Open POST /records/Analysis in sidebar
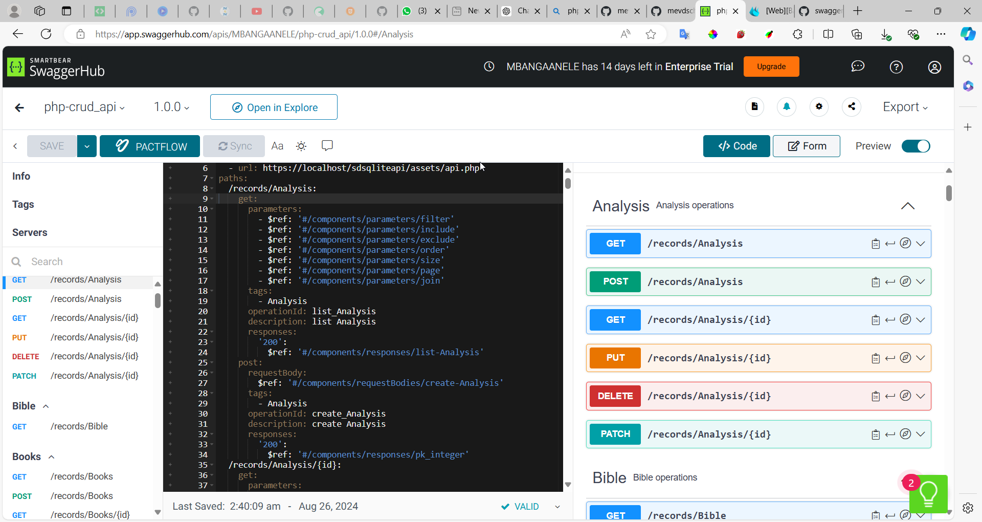 tap(77, 299)
